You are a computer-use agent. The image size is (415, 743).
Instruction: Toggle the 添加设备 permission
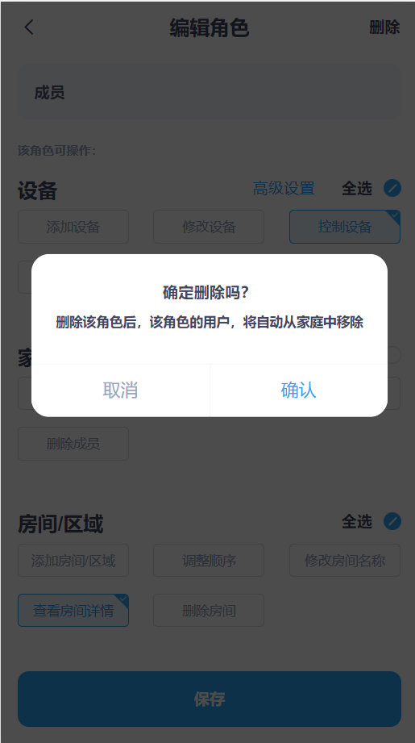tap(73, 227)
